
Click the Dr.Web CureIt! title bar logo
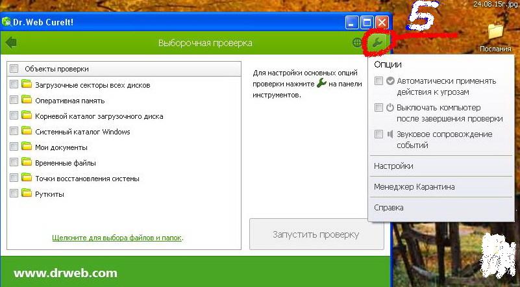point(6,22)
